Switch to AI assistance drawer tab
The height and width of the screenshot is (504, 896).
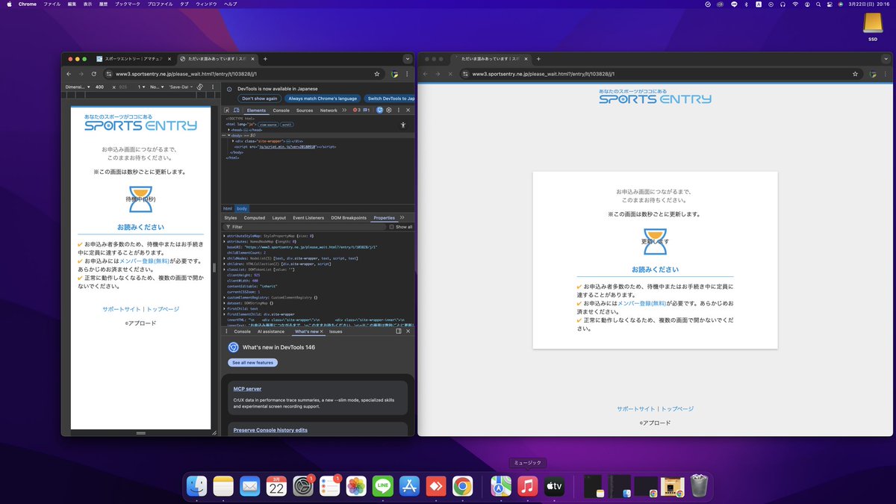click(271, 332)
